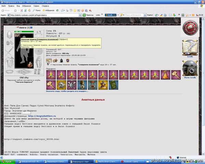
Task: Click the belt equipment slot
Action: pyautogui.click(x=24, y=72)
